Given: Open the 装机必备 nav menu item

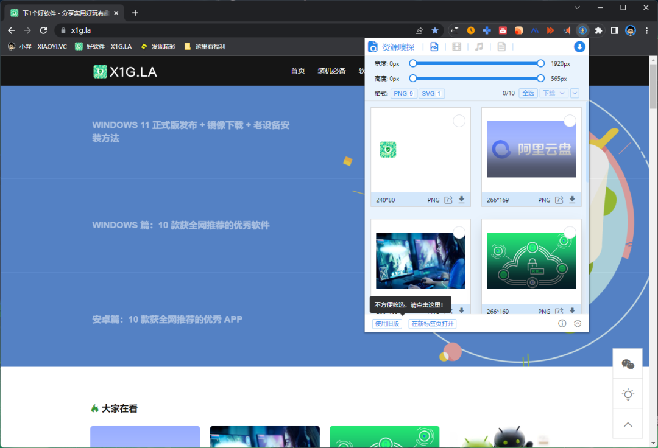Looking at the screenshot, I should pyautogui.click(x=331, y=71).
